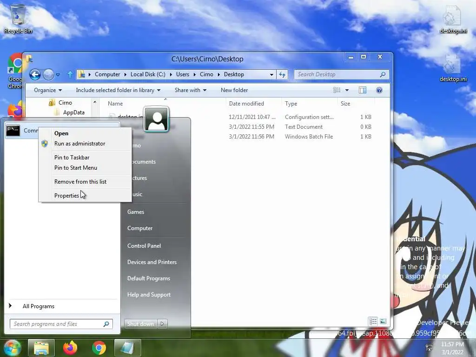
Task: Select the lower desktop.ini desktop file
Action: click(x=453, y=68)
